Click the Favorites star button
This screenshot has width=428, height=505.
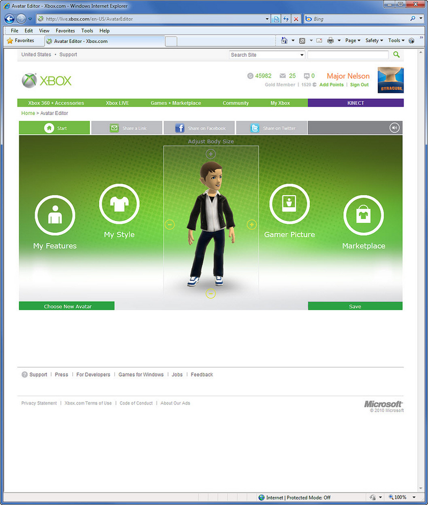tap(21, 41)
